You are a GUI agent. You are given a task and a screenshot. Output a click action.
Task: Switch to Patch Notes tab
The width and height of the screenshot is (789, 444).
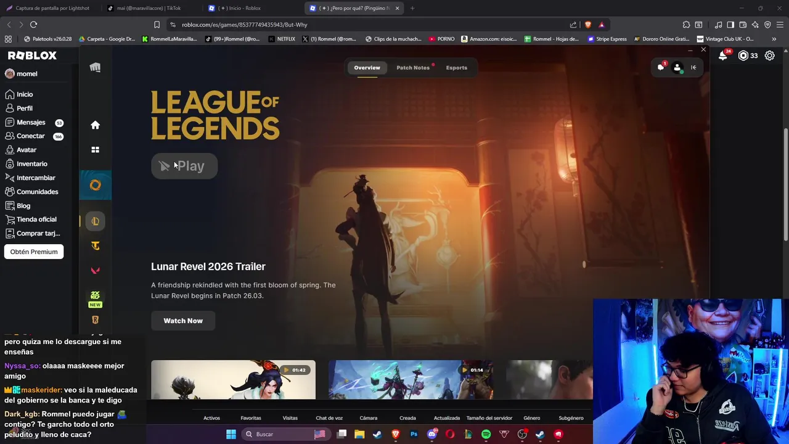413,68
